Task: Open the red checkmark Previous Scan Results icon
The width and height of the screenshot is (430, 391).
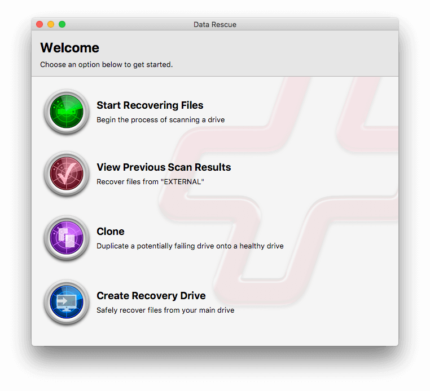Action: pyautogui.click(x=67, y=174)
